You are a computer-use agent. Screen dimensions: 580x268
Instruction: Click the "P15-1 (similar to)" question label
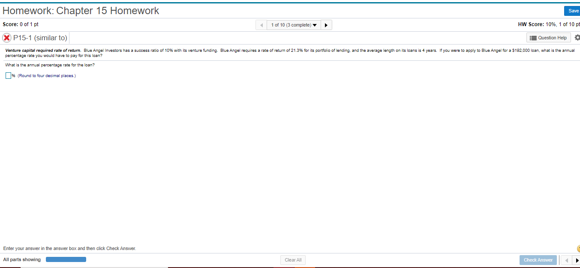coord(40,38)
